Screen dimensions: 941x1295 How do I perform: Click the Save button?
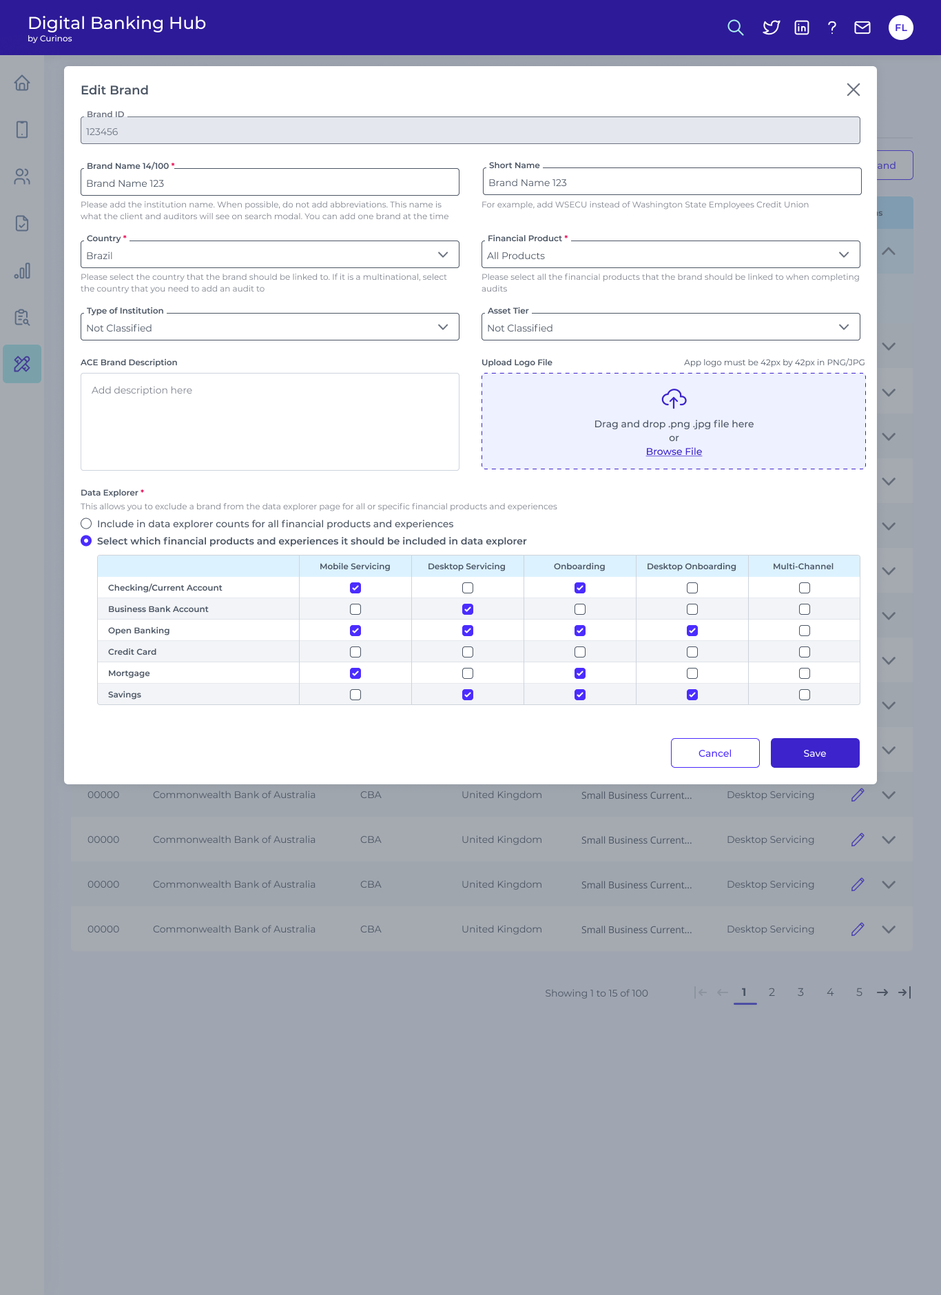click(x=815, y=753)
